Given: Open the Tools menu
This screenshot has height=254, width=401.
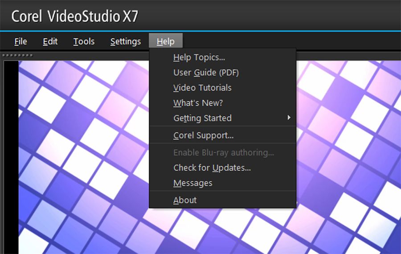Looking at the screenshot, I should (x=84, y=41).
